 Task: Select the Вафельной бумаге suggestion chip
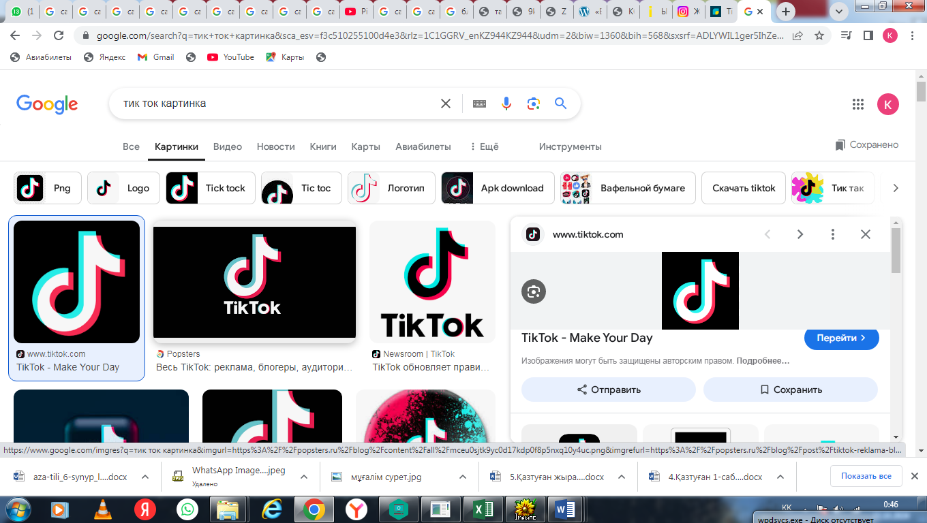click(628, 188)
